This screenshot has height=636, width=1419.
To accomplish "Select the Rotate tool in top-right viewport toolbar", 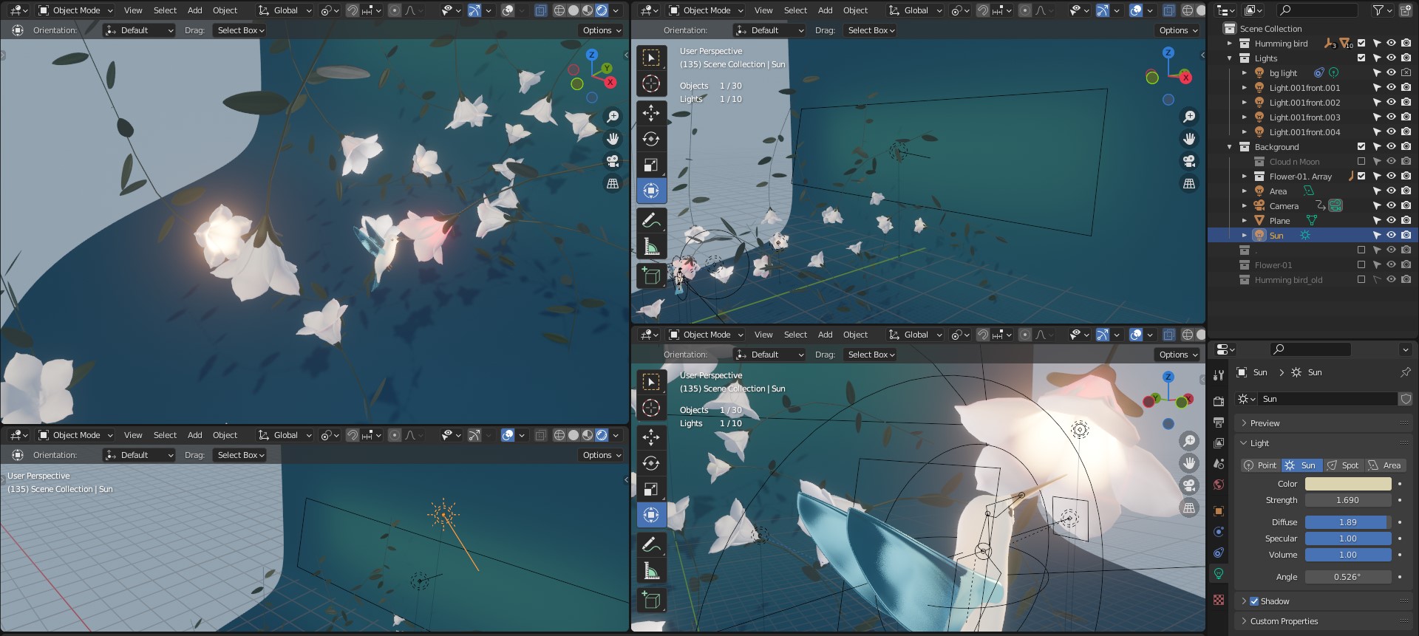I will pyautogui.click(x=651, y=139).
